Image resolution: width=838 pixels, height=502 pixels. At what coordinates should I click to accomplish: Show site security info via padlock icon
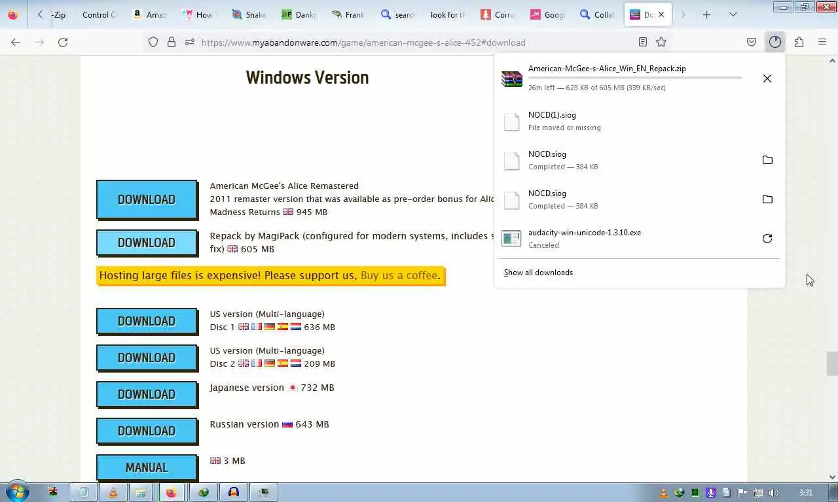coord(172,42)
